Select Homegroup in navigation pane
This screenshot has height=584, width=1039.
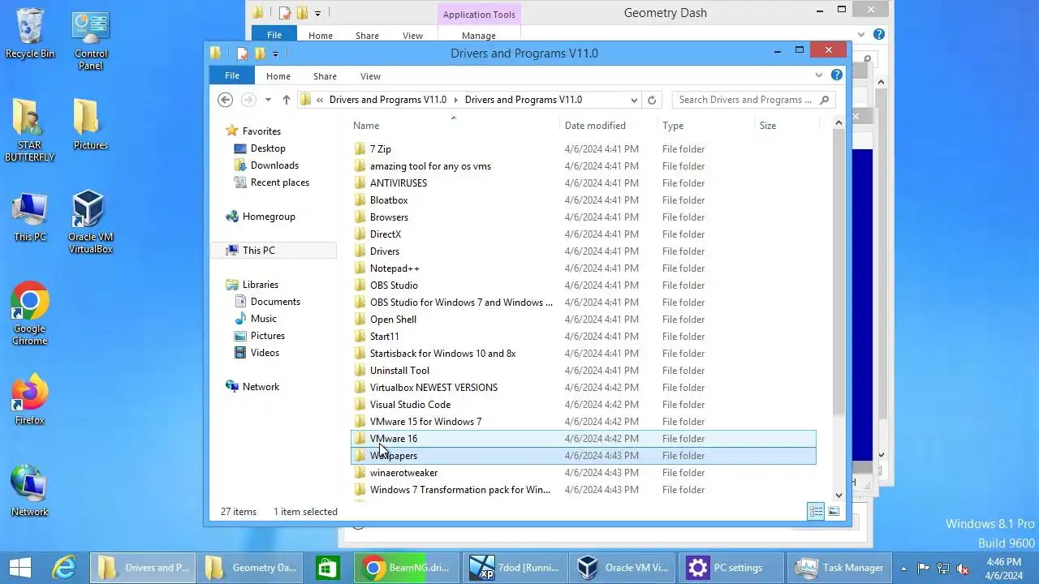point(269,217)
